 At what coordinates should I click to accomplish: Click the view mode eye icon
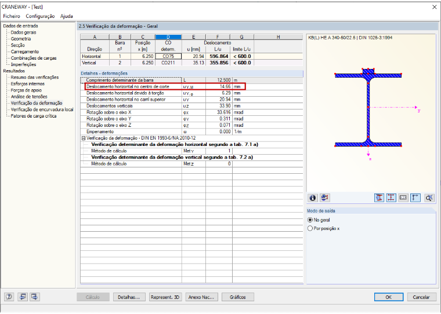(x=325, y=198)
